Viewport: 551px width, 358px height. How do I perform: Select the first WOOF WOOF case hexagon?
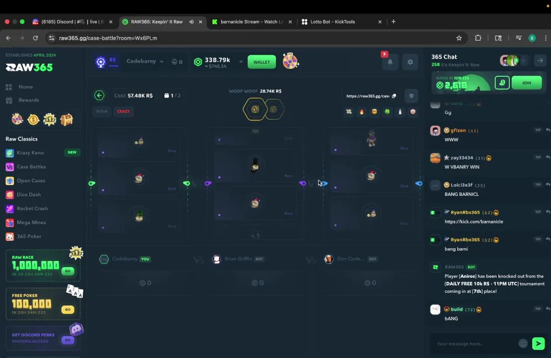point(255,109)
